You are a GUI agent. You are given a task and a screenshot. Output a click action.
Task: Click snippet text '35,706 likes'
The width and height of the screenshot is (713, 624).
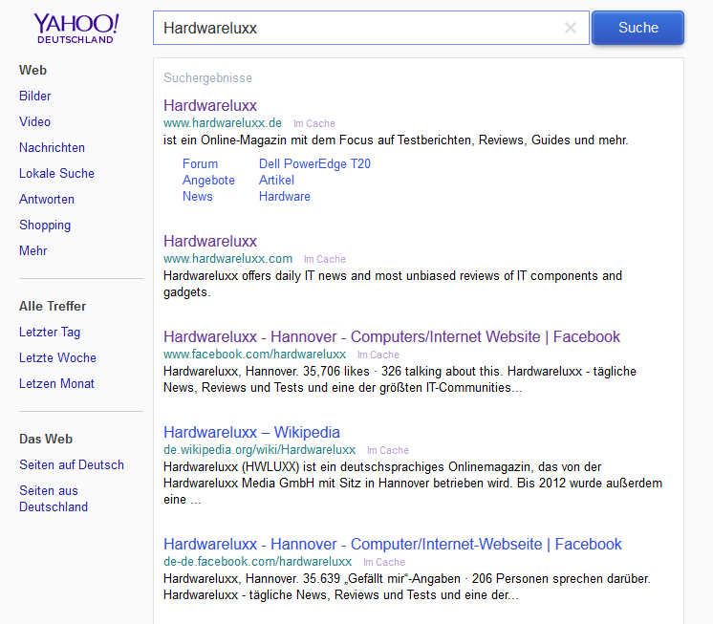coord(336,372)
